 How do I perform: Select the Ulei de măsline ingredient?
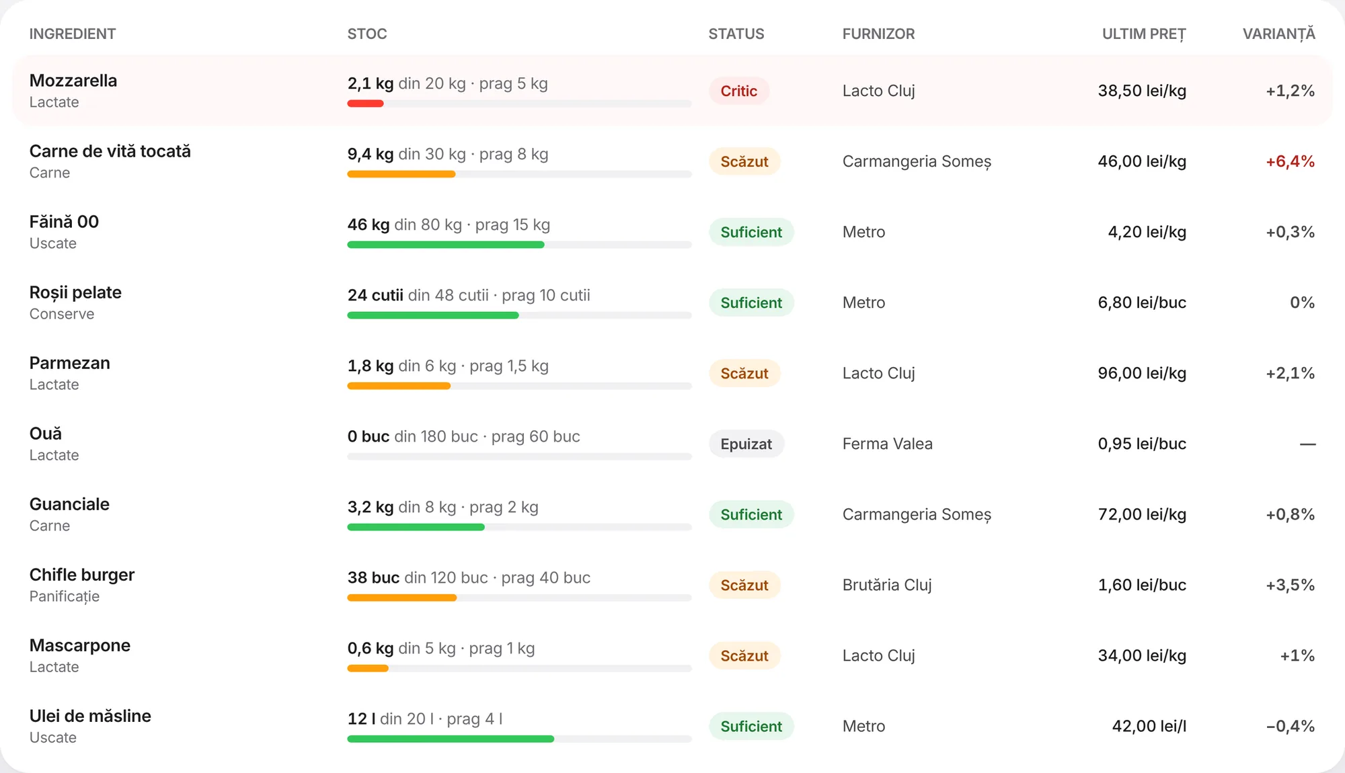click(90, 716)
